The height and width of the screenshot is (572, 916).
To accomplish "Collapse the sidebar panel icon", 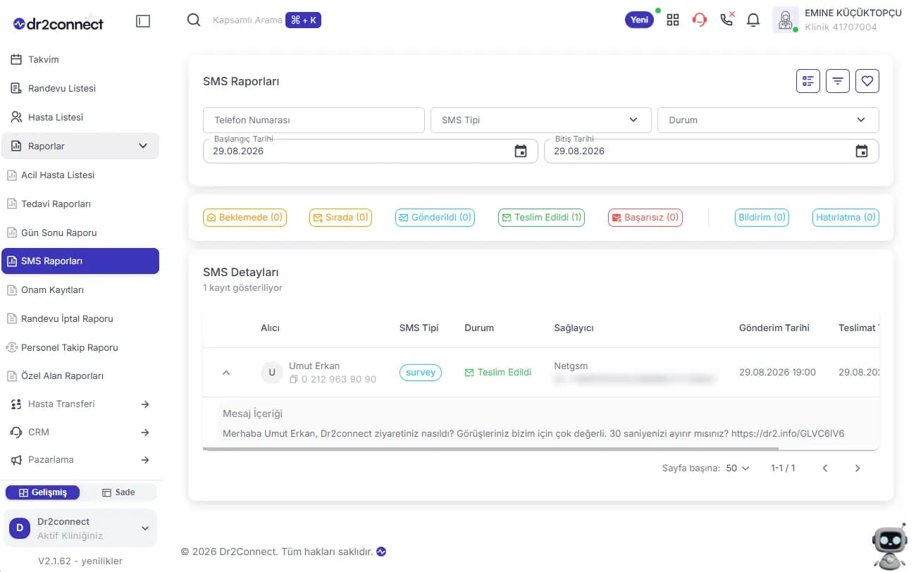I will click(143, 21).
